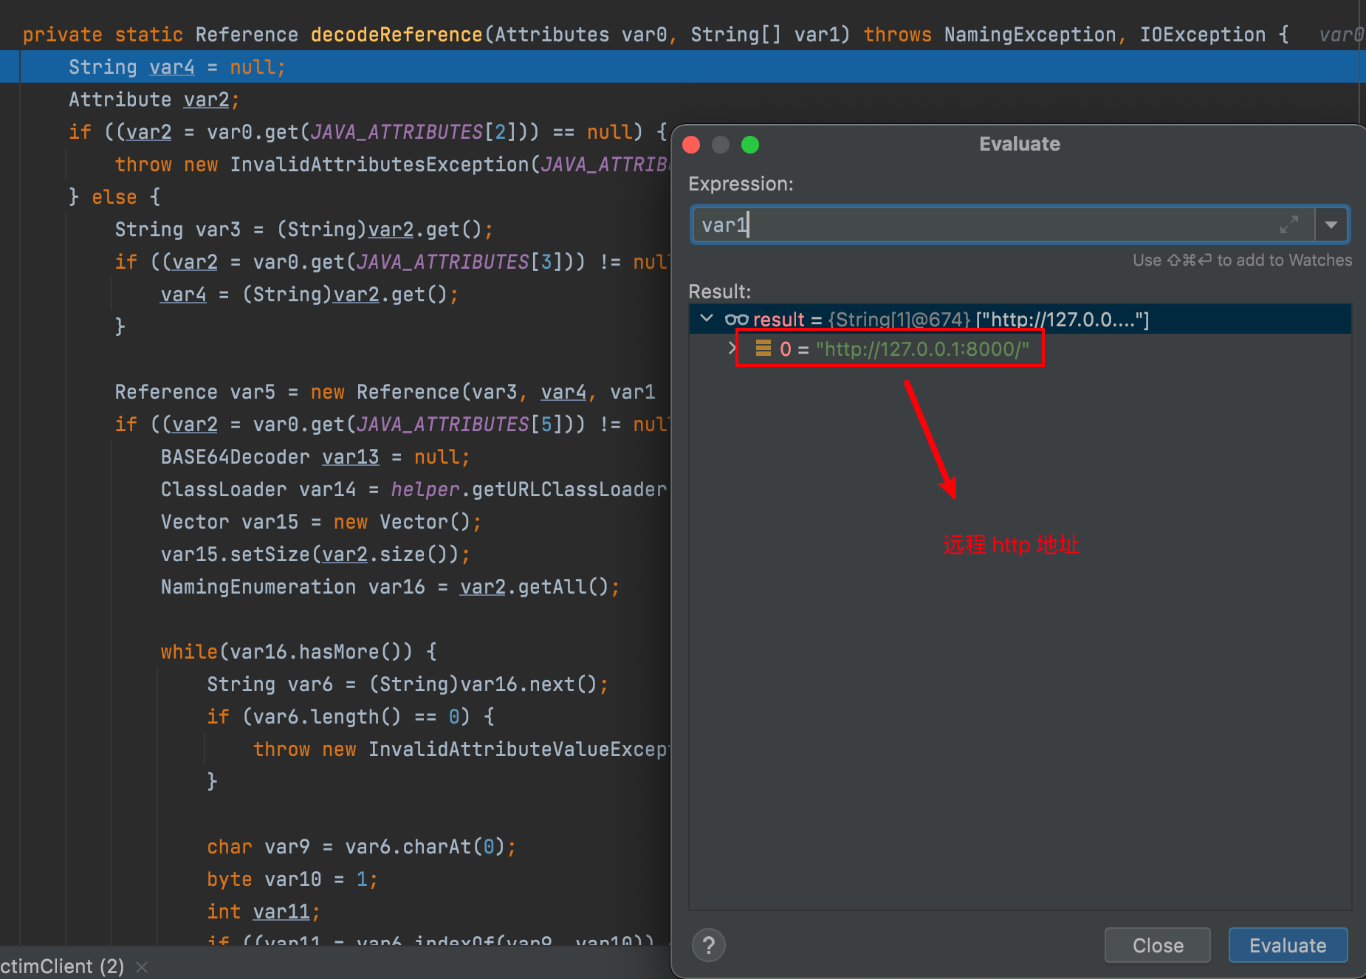Open the expression history dropdown arrow
1366x979 pixels.
click(x=1331, y=224)
